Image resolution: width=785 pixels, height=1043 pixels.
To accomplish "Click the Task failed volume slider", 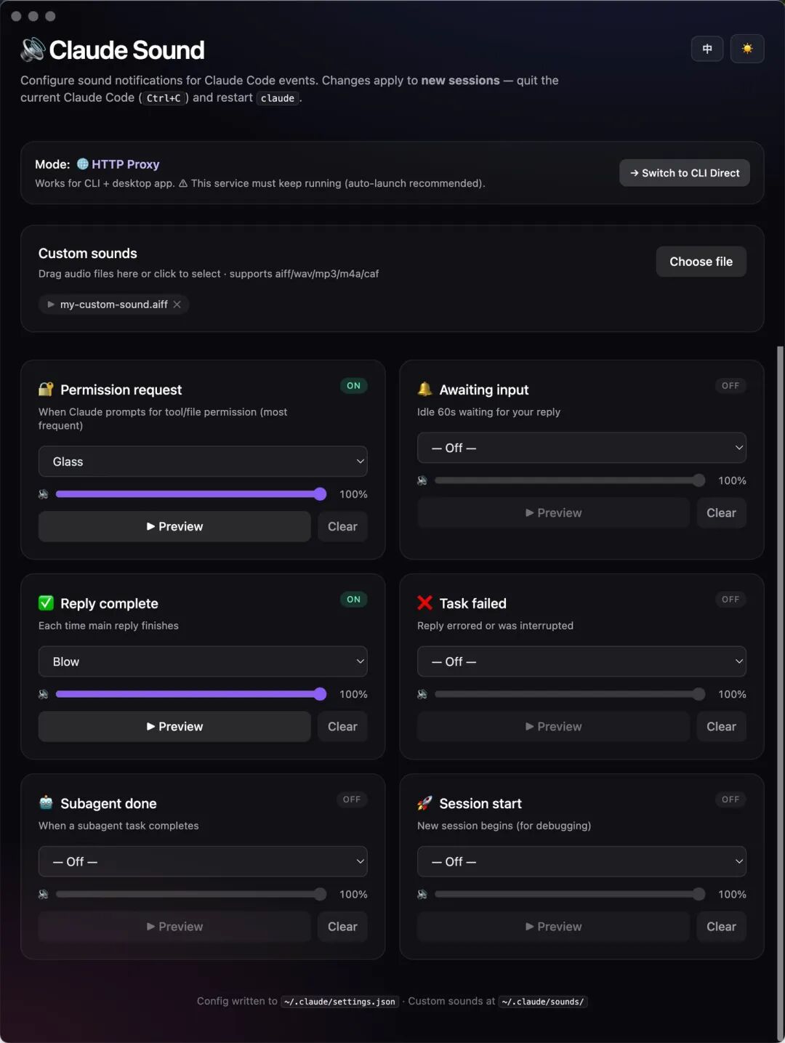I will coord(570,694).
